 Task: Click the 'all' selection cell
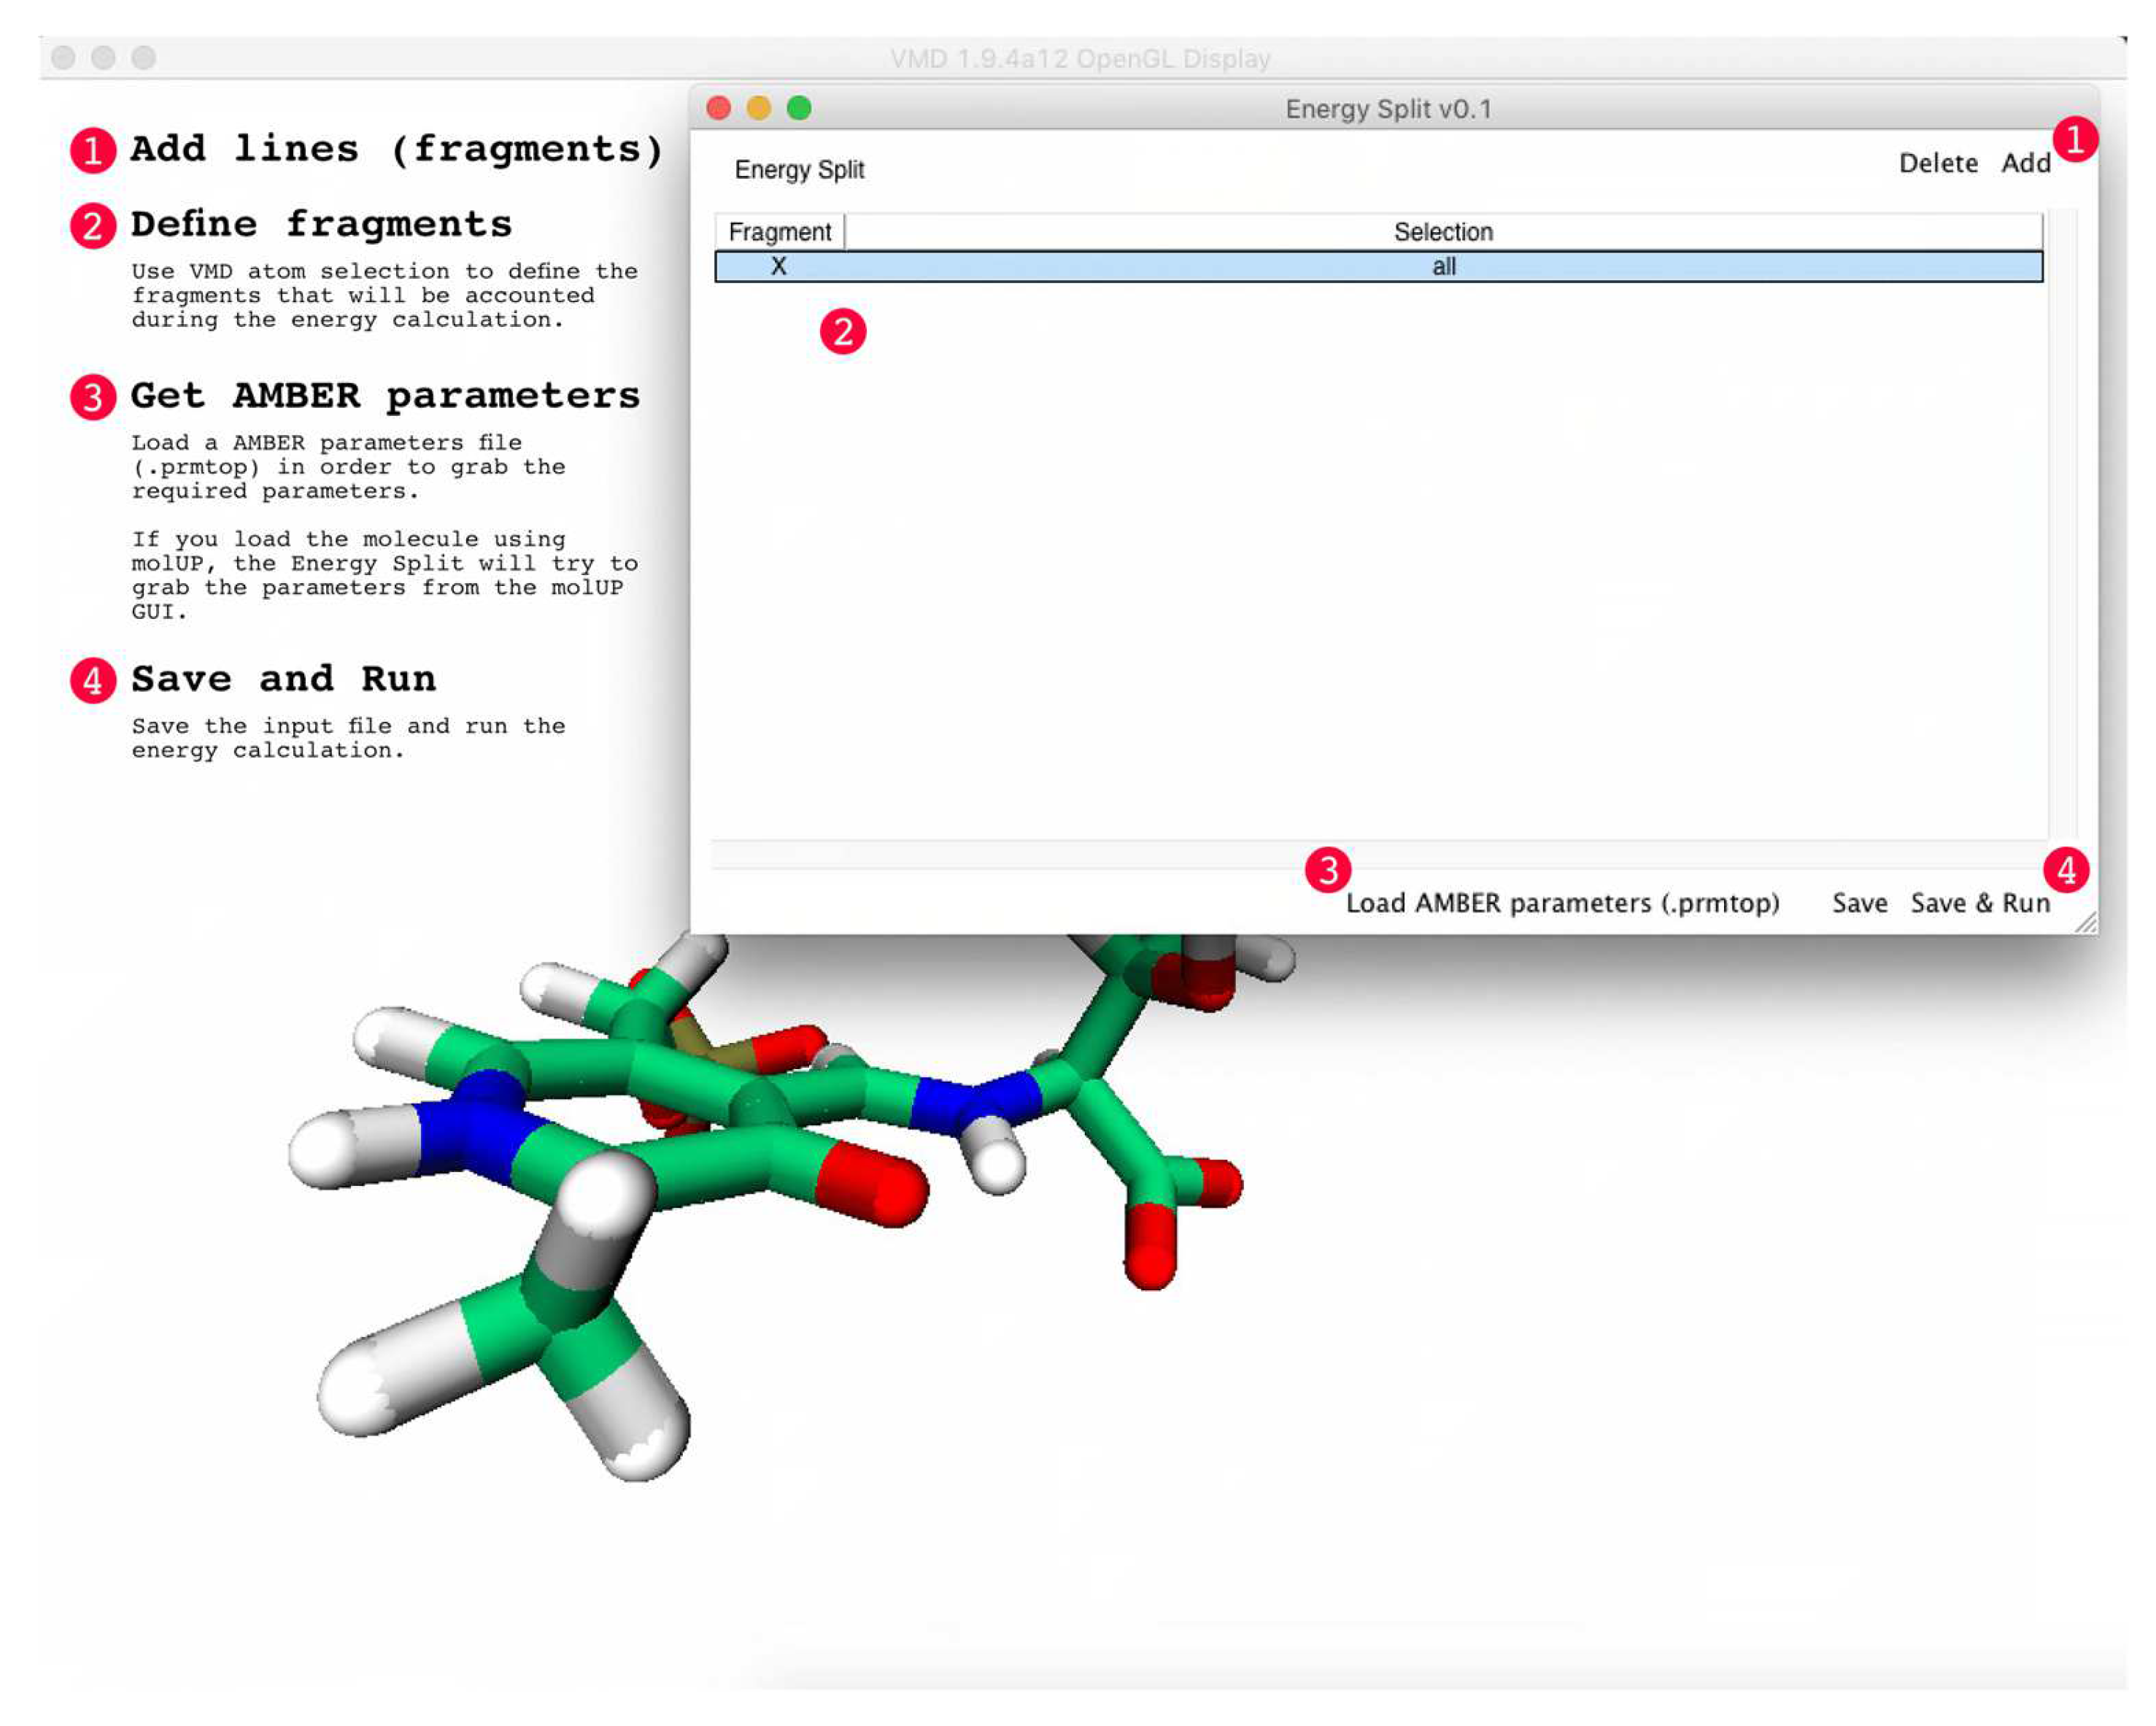(x=1443, y=267)
